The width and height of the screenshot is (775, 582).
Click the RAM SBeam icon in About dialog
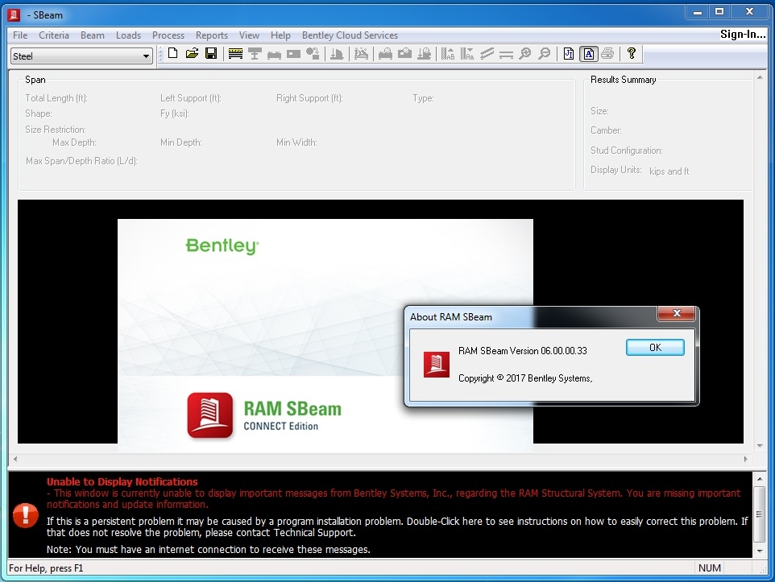click(x=437, y=365)
